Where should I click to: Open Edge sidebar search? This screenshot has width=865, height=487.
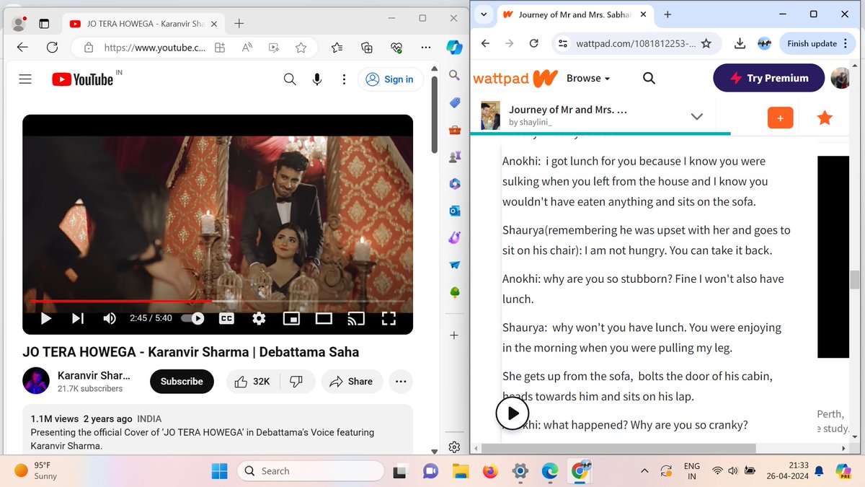coord(455,75)
